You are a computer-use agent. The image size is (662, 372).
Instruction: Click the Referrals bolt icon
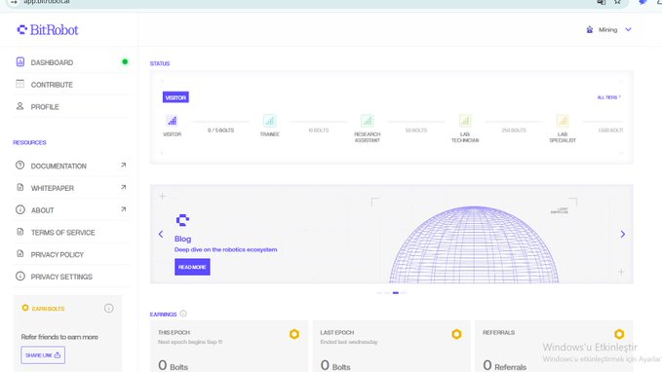click(x=619, y=334)
